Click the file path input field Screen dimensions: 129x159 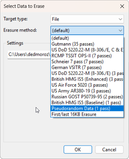point(29,55)
